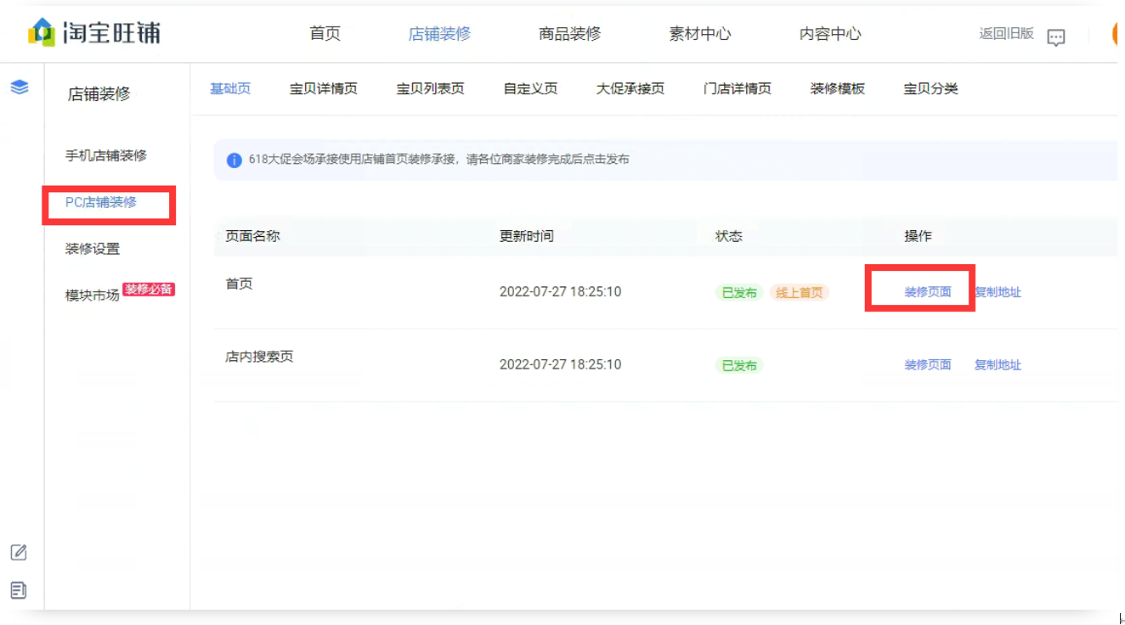Click 店内搜索页 row update time value

pyautogui.click(x=560, y=365)
